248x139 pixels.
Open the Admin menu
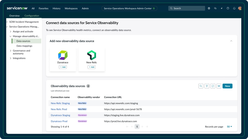(85, 8)
